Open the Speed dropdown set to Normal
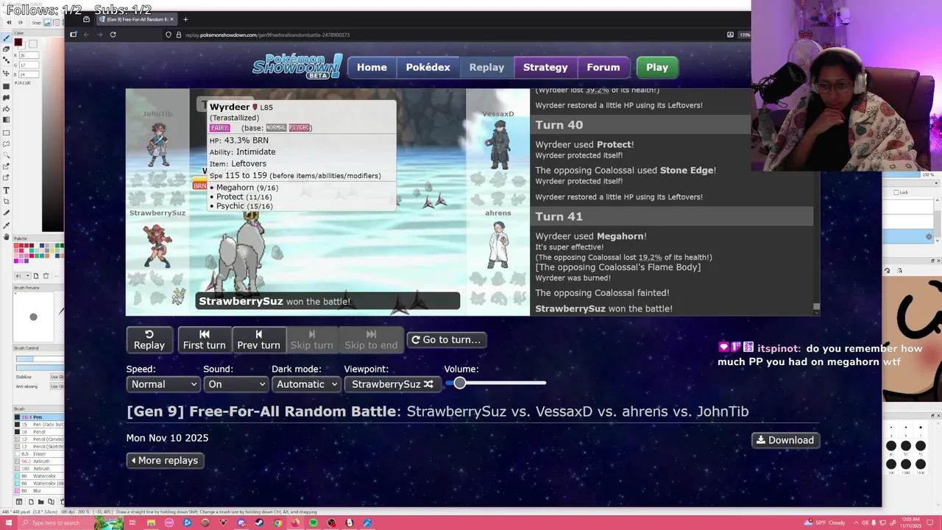 click(163, 384)
